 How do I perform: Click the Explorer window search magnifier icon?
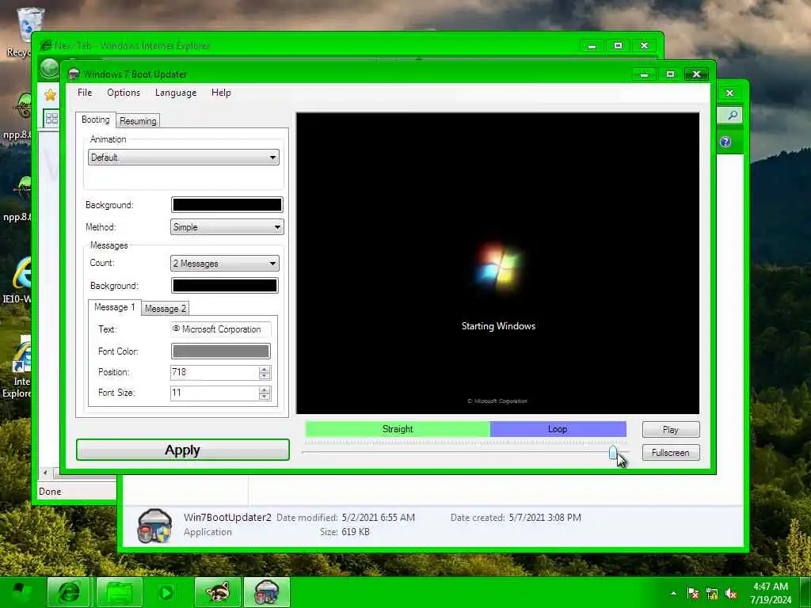tap(733, 115)
